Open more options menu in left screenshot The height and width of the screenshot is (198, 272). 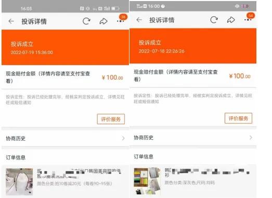point(120,21)
